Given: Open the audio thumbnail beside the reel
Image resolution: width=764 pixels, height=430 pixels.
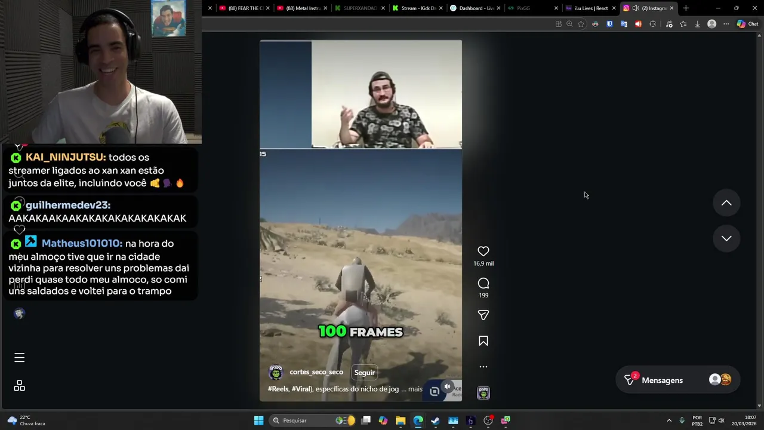Looking at the screenshot, I should [x=483, y=393].
